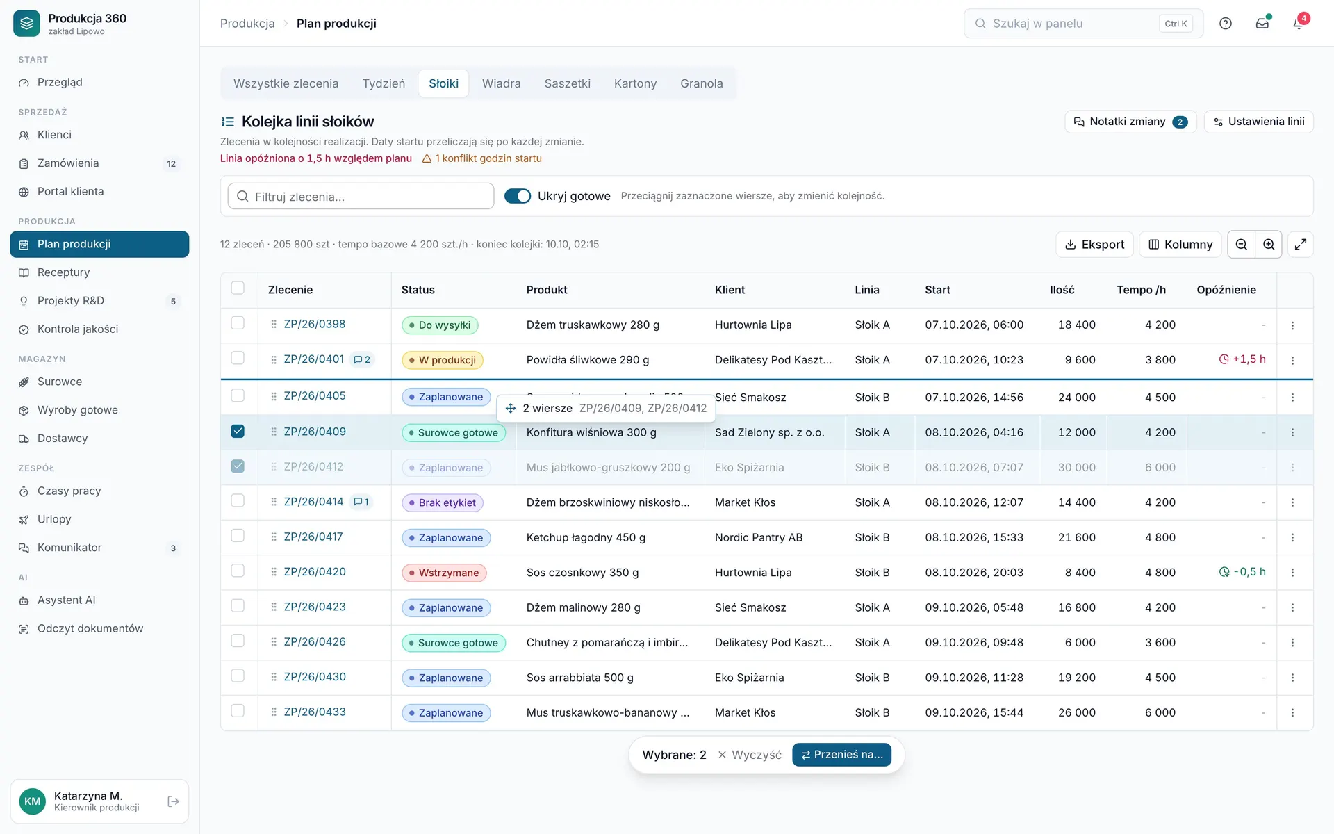Go to Produkcja breadcrumb

tap(247, 24)
